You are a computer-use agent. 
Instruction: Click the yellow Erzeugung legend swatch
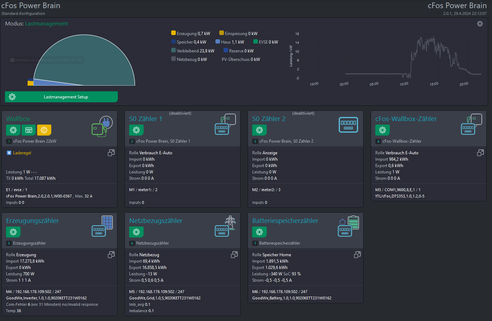tap(173, 33)
